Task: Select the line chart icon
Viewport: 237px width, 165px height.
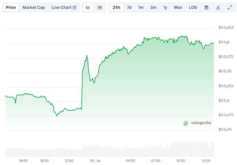Action: [x=88, y=7]
